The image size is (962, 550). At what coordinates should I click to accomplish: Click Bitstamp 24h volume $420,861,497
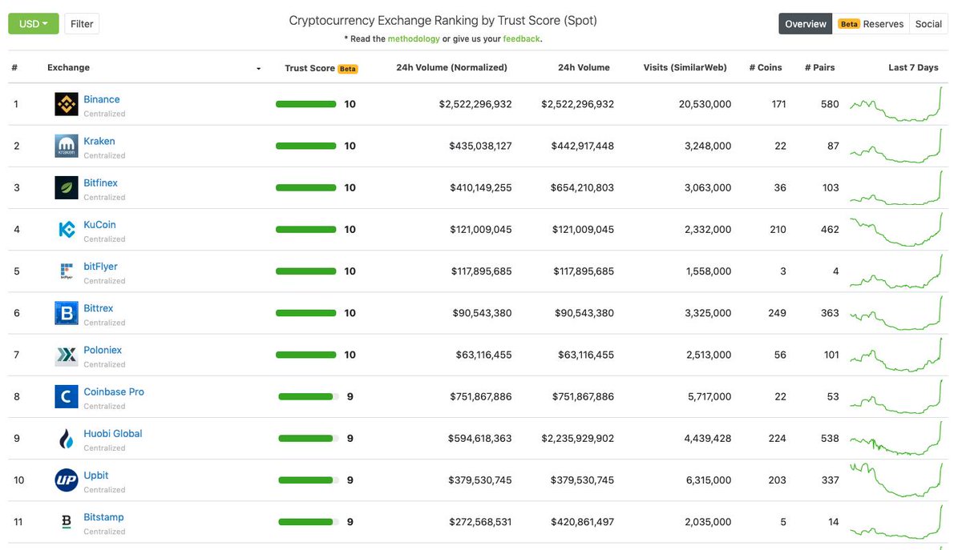[x=583, y=521]
